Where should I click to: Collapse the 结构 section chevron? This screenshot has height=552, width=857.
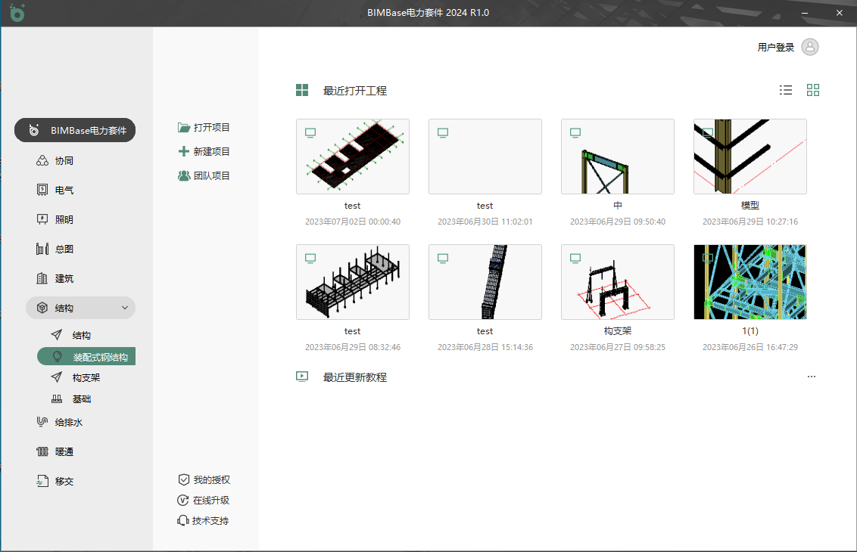125,308
